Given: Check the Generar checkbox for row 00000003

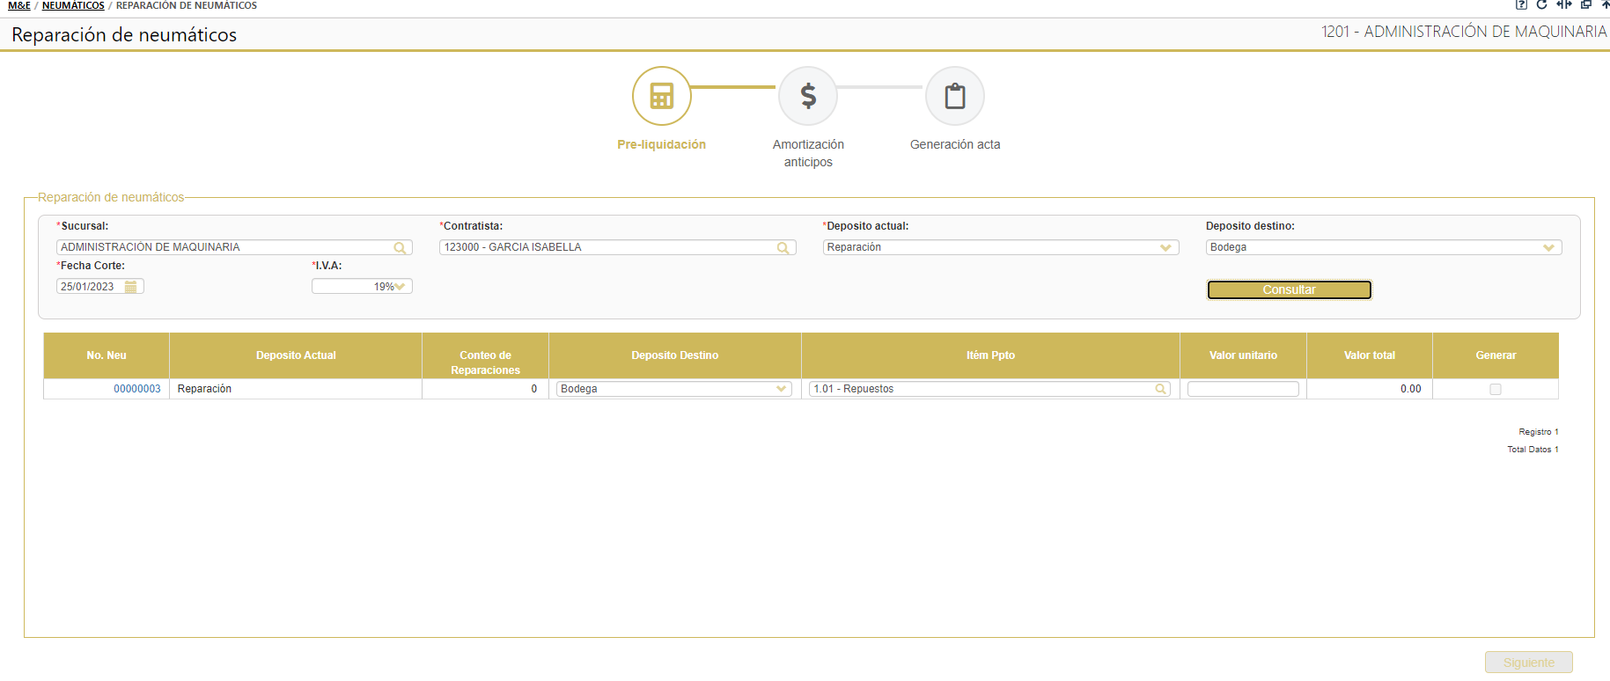Looking at the screenshot, I should pos(1496,389).
